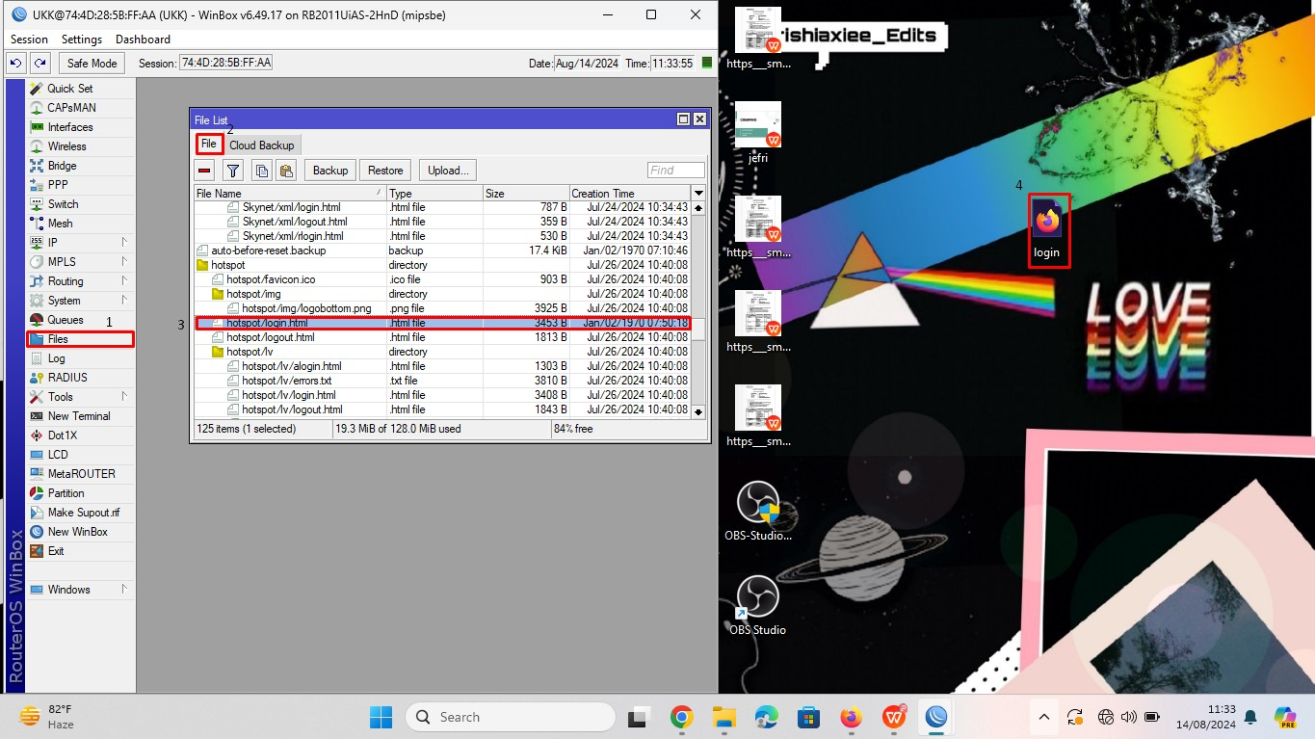
Task: Select hotspot/img/logobottom.png row
Action: (443, 308)
